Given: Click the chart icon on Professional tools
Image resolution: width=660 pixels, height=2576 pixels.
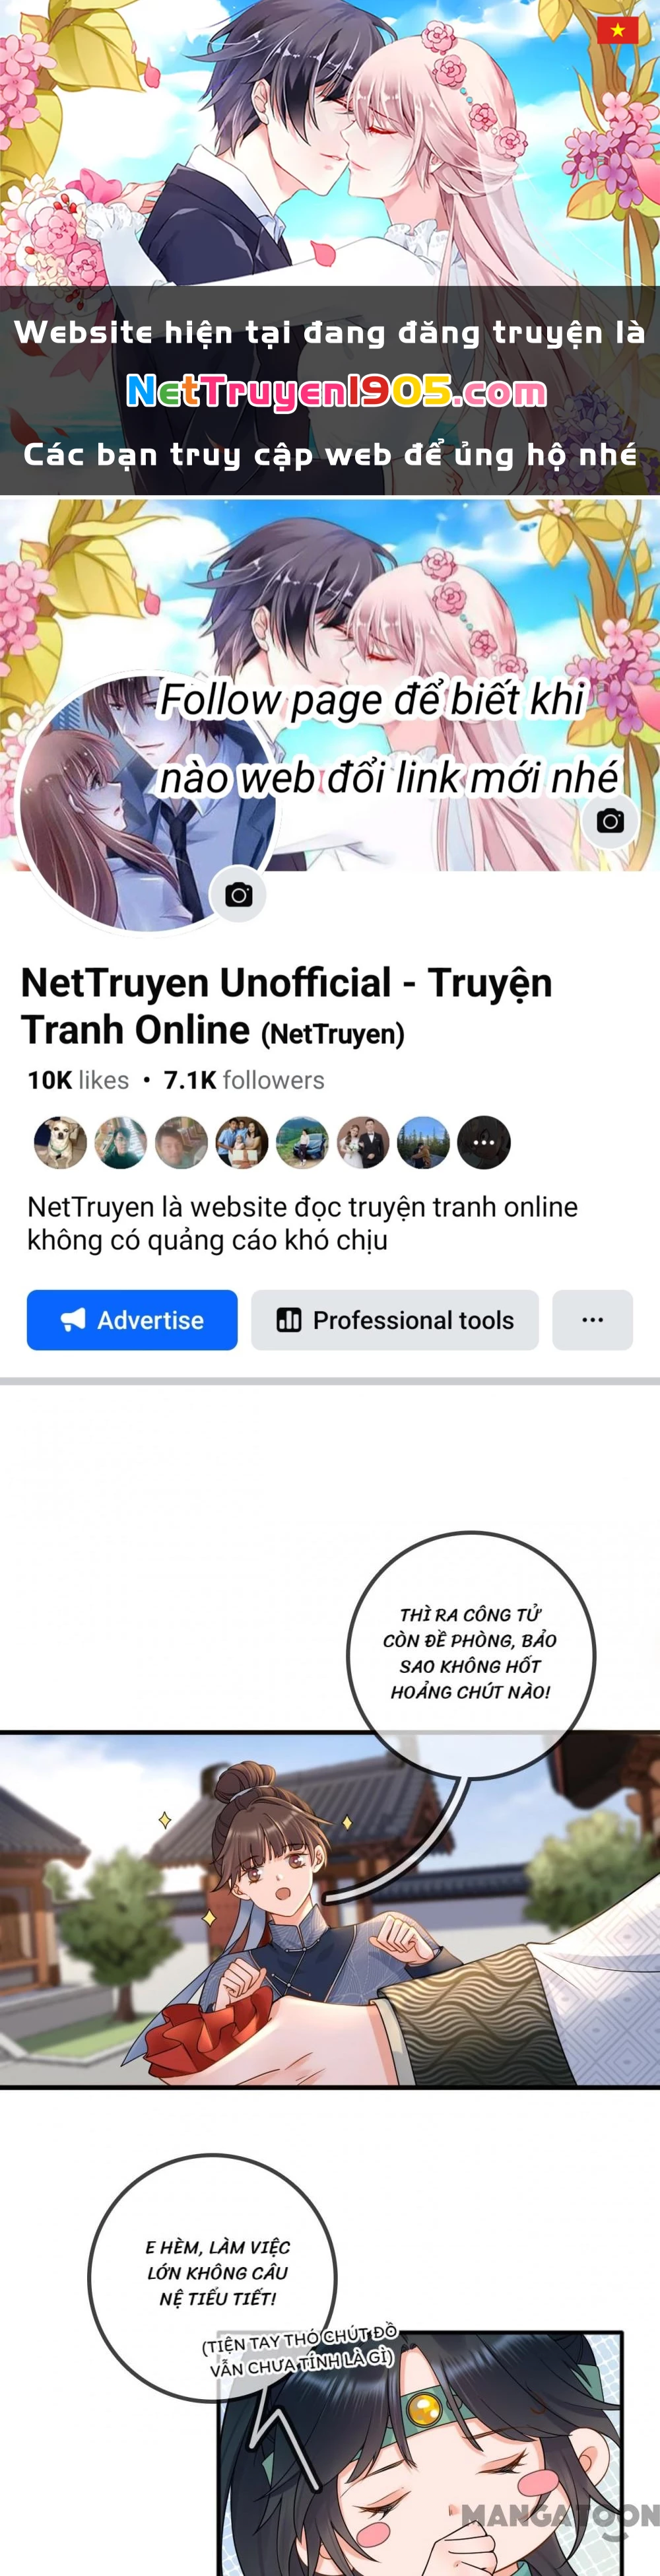Looking at the screenshot, I should click(x=289, y=1320).
